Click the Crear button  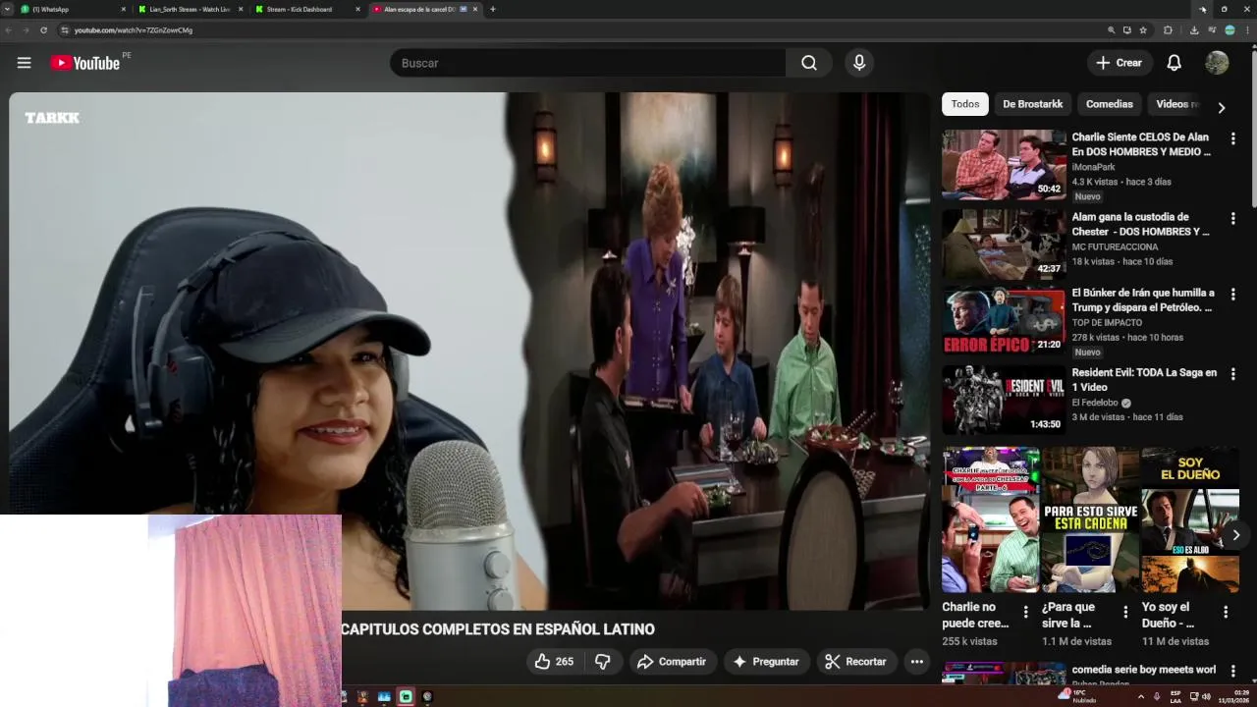(1120, 63)
